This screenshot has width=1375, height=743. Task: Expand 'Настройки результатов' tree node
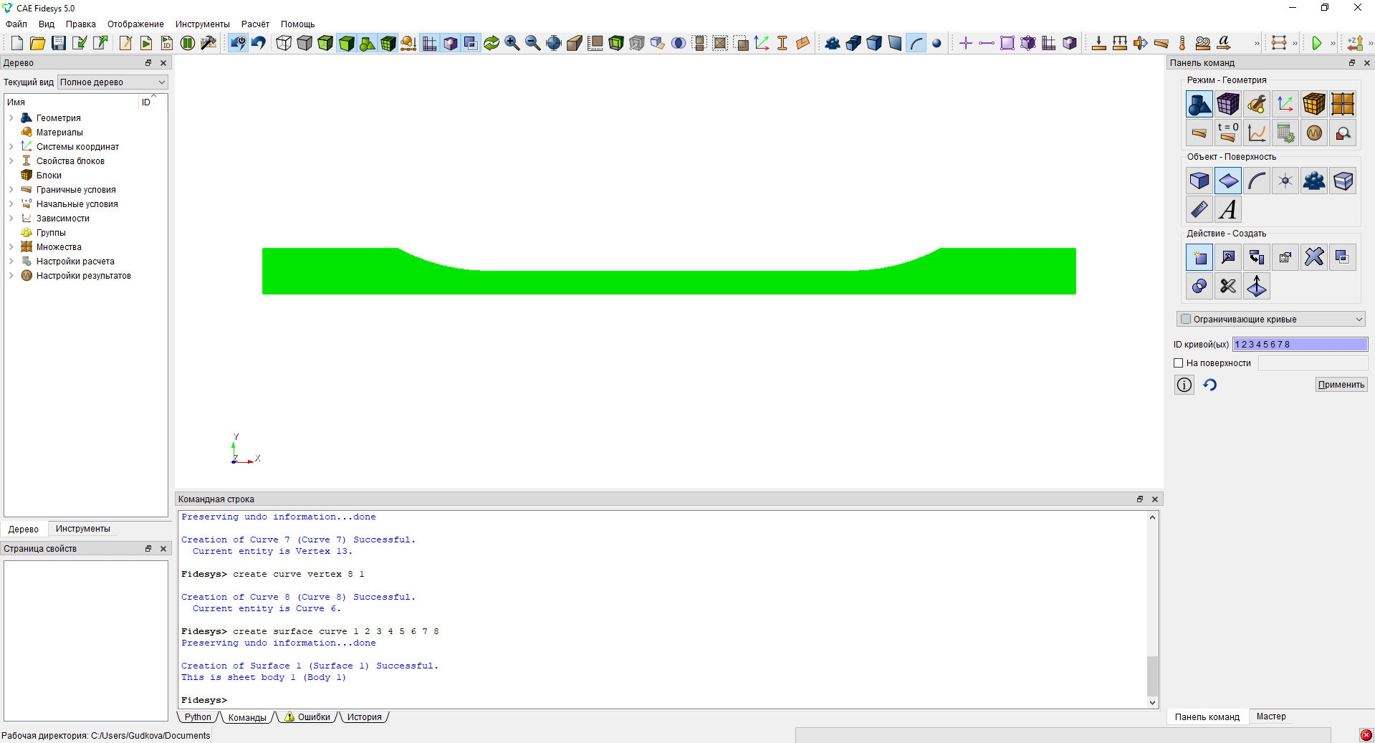tap(11, 276)
